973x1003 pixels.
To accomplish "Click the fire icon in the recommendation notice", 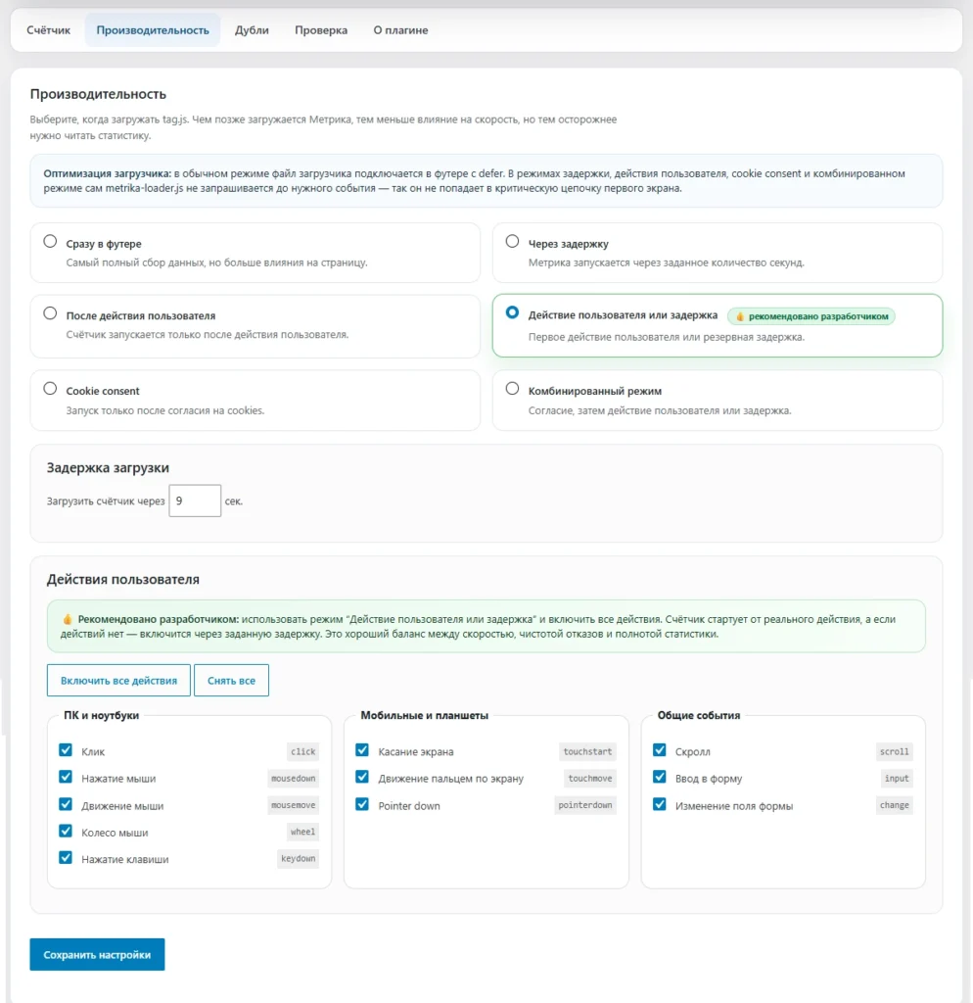I will click(68, 619).
